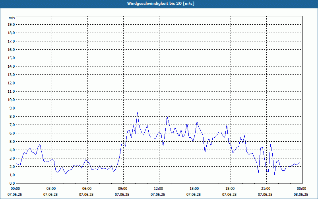
Task: Click the '16,0' y-axis label
Action: tap(12, 49)
